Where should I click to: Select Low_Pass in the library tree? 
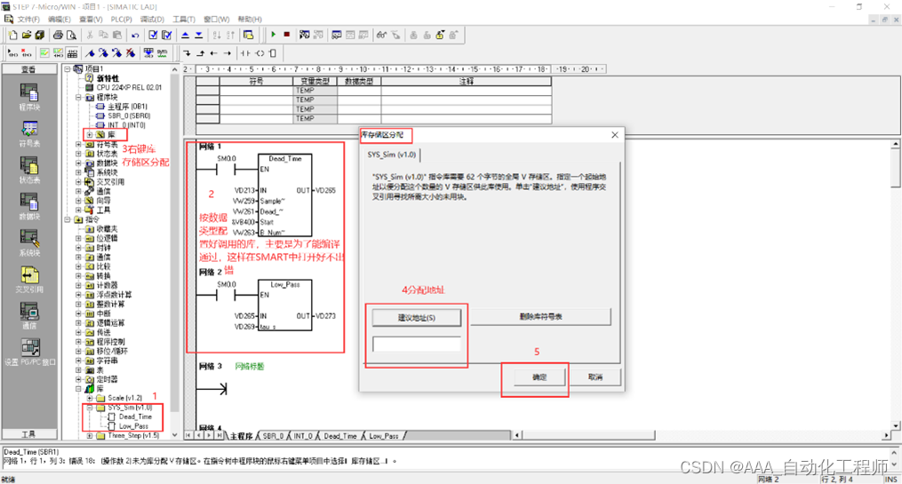(133, 426)
